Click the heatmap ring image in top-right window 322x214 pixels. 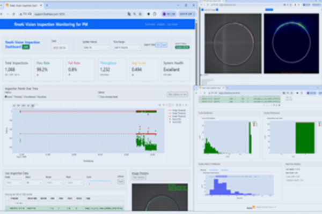pyautogui.click(x=291, y=43)
